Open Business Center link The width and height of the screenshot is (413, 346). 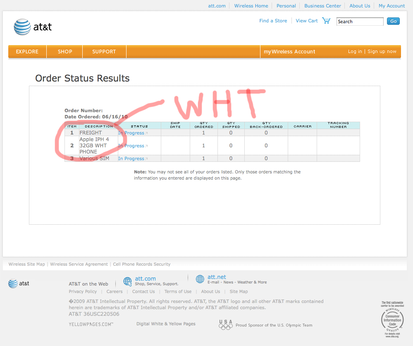tap(322, 6)
